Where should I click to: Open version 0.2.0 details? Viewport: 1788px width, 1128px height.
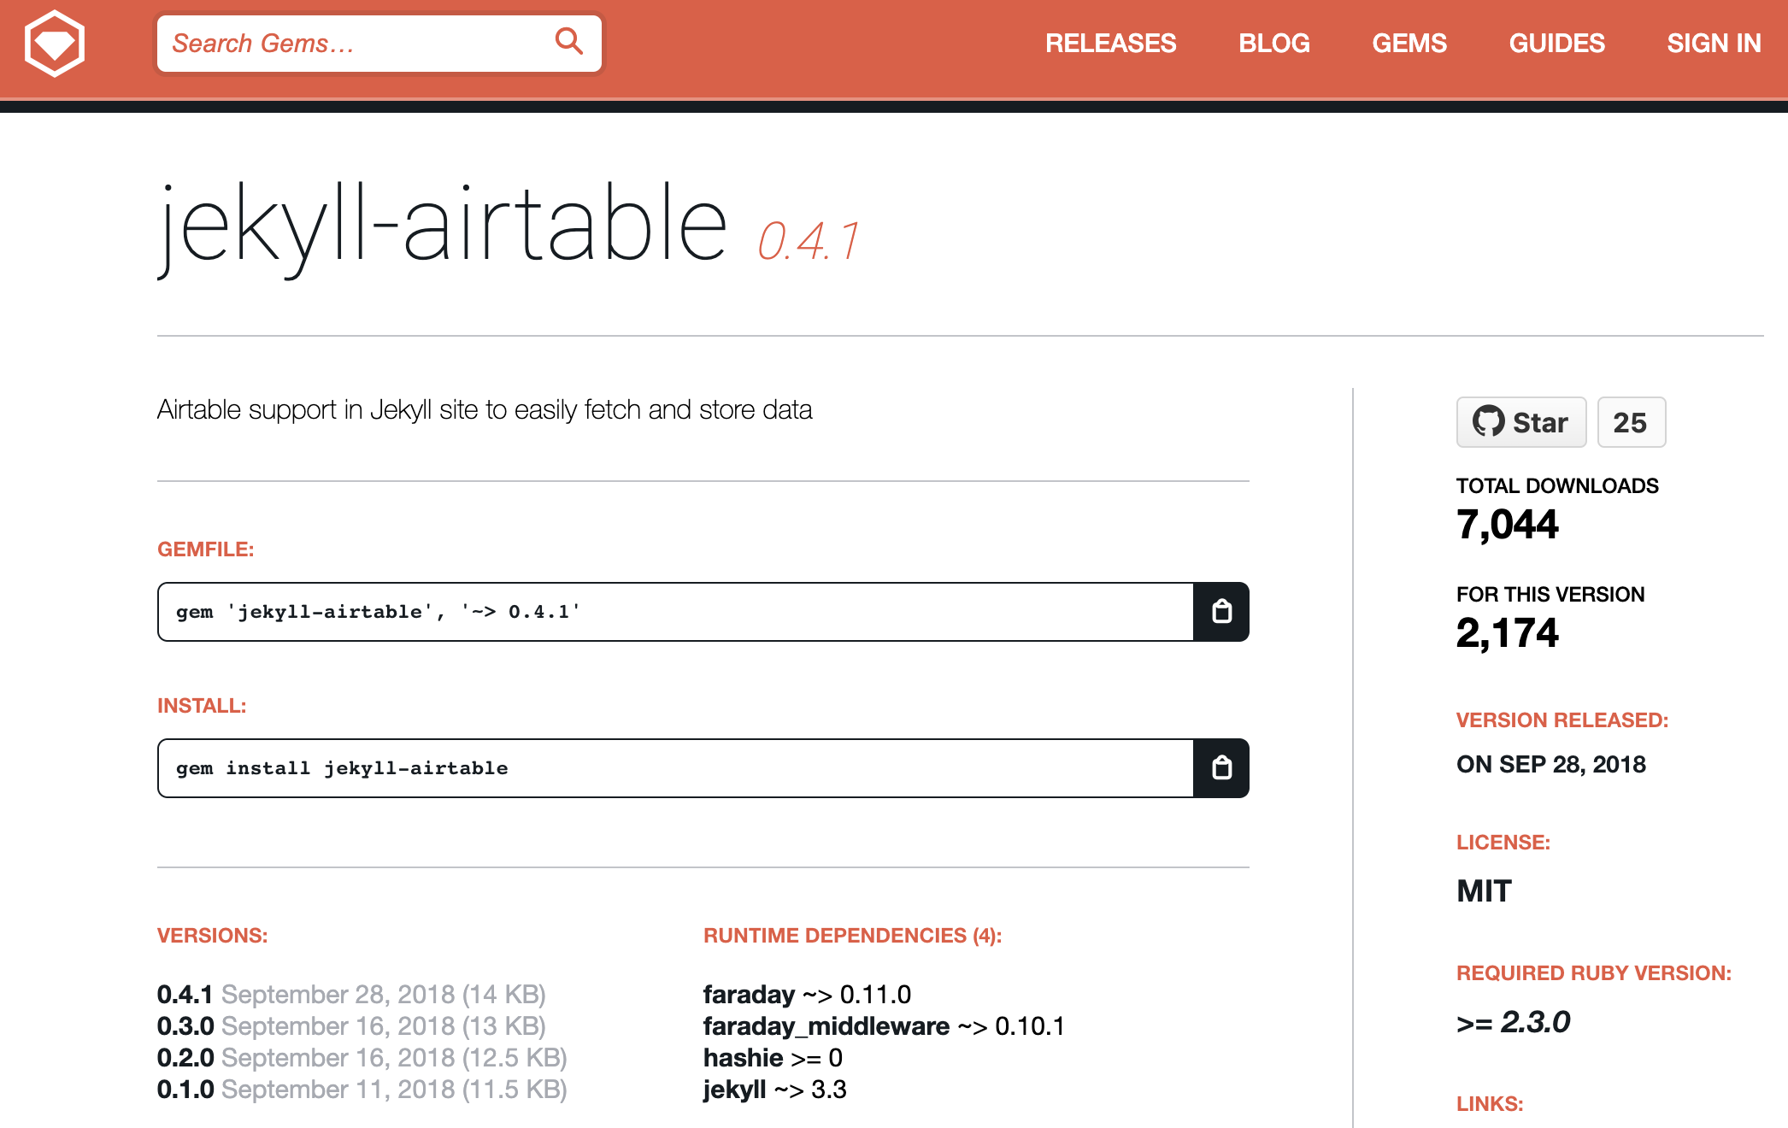185,1057
